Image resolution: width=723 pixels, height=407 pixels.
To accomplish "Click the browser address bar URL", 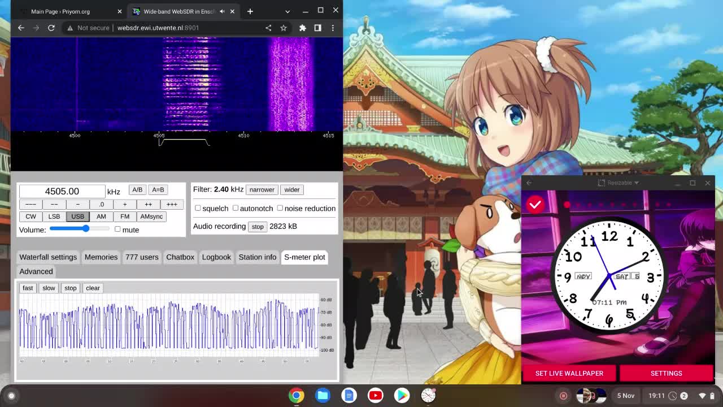I will 158,28.
